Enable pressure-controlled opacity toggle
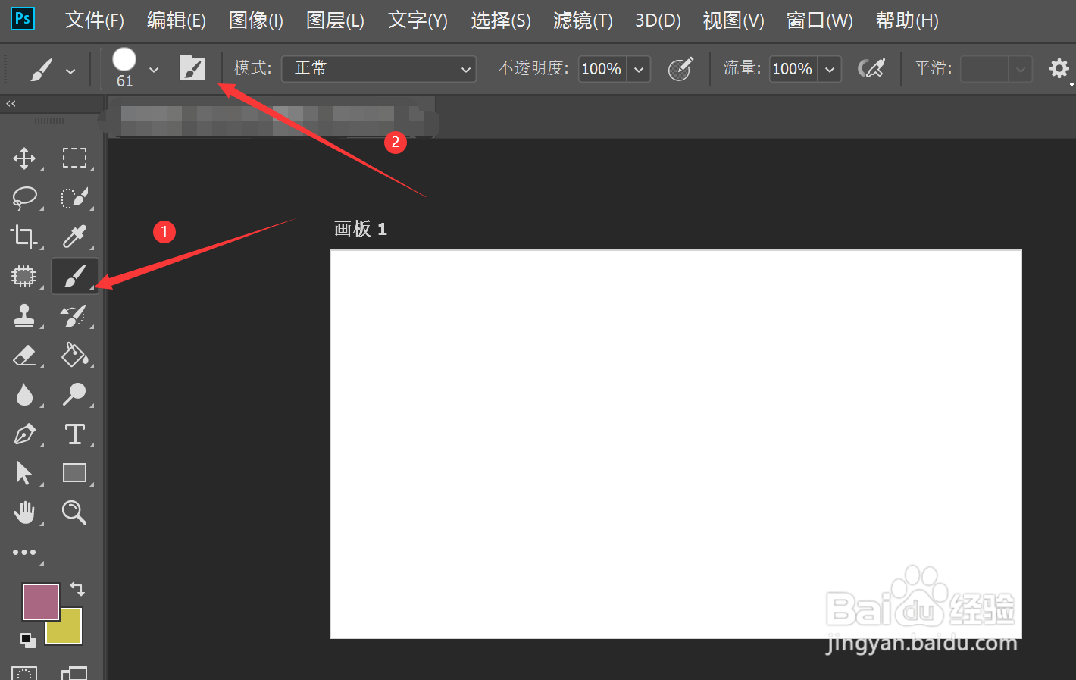1076x680 pixels. [x=680, y=67]
